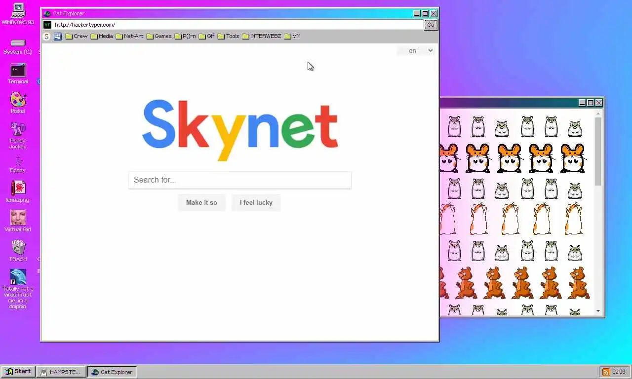Close the hamster window

599,103
